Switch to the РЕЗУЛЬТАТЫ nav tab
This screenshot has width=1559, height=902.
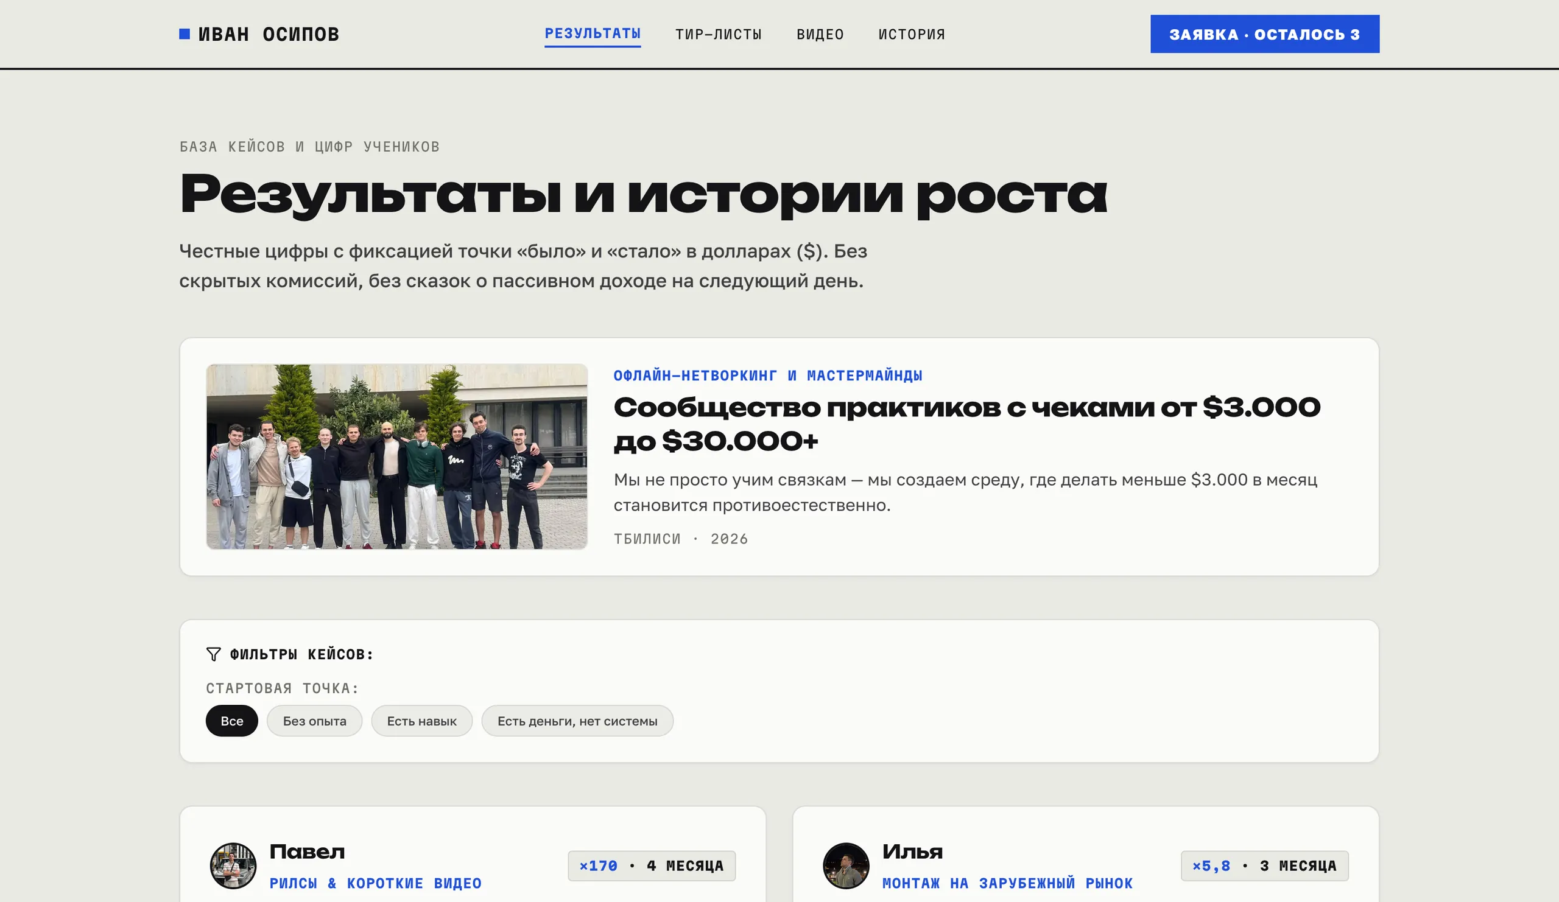coord(593,34)
